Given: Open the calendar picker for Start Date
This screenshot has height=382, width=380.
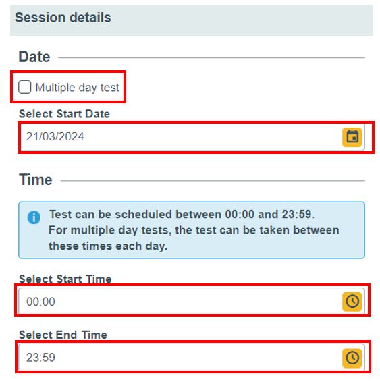Looking at the screenshot, I should [x=352, y=137].
